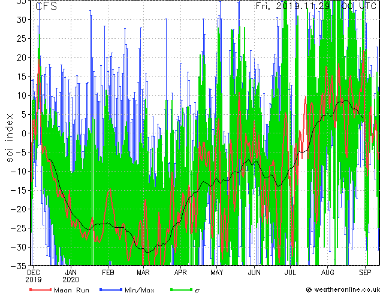Click the y-axis value -30
Screen dimensions: 380x293
(x=19, y=247)
